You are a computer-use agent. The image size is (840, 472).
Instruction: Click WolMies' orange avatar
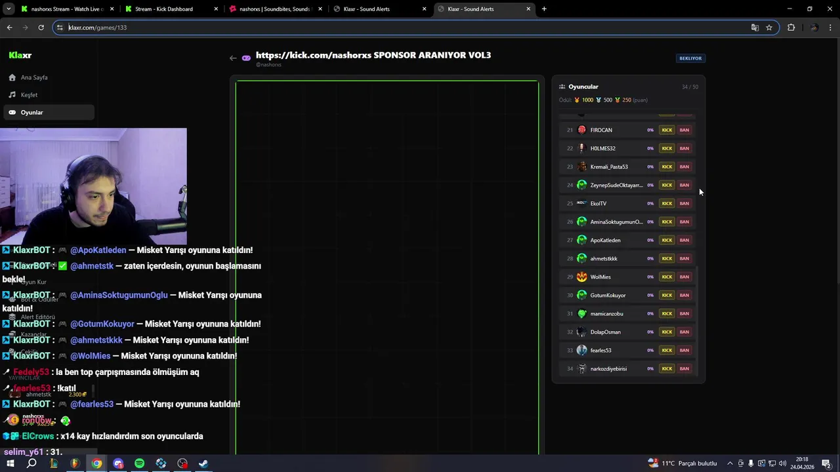(581, 277)
